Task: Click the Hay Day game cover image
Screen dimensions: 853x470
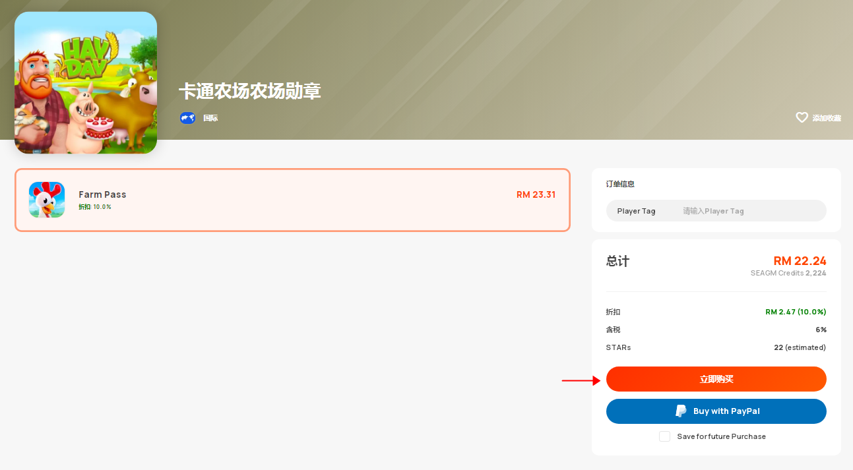Action: (86, 83)
